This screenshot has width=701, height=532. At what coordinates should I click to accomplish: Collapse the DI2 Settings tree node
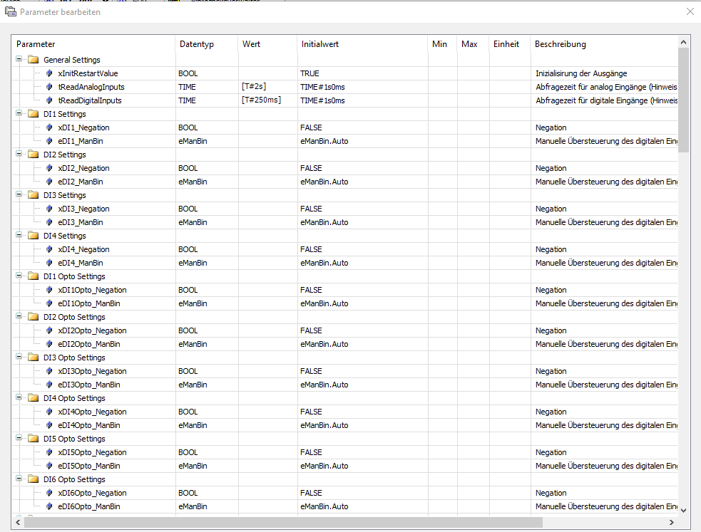click(x=19, y=154)
